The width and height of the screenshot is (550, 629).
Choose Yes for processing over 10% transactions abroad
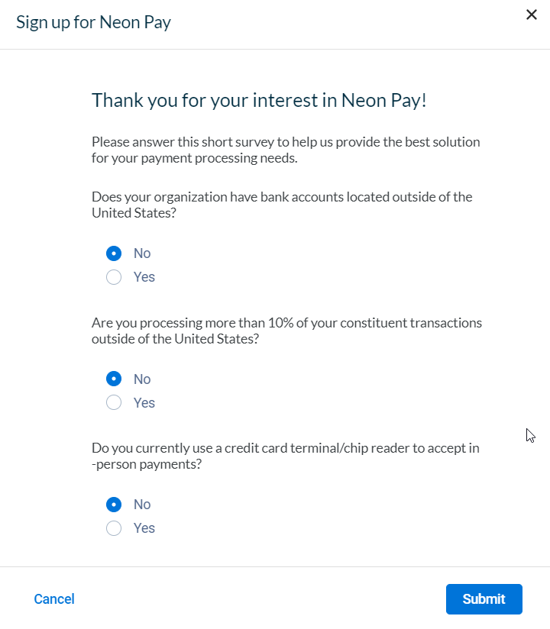click(x=114, y=402)
